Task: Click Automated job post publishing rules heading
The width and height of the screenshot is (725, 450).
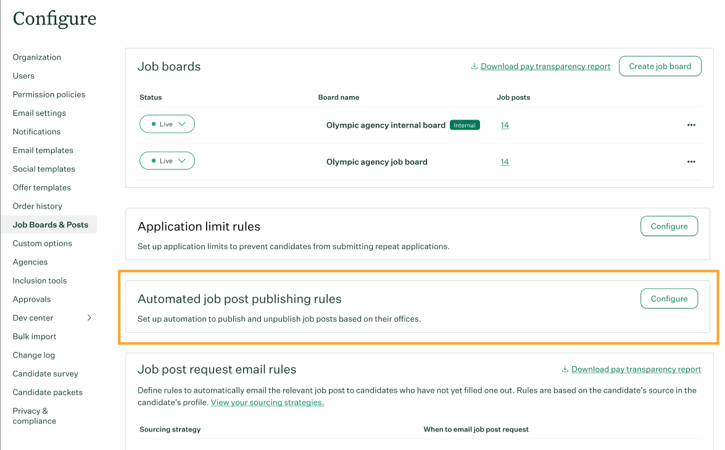Action: pyautogui.click(x=239, y=299)
